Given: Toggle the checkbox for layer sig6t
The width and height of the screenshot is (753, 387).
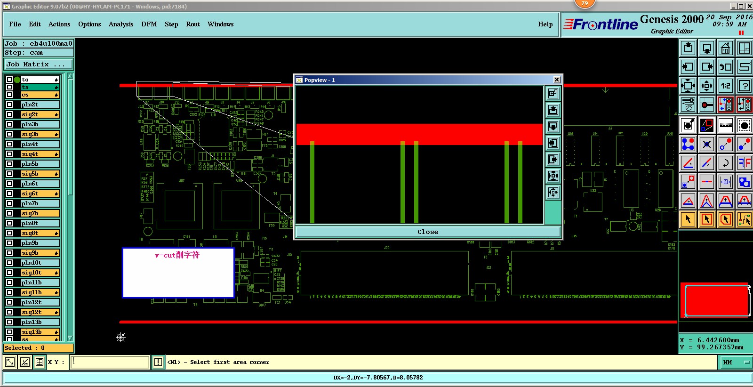Looking at the screenshot, I should point(9,193).
